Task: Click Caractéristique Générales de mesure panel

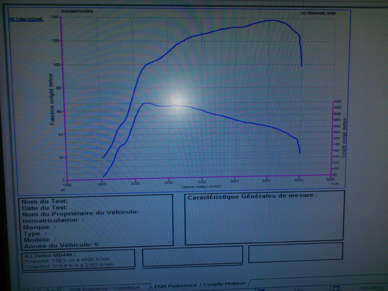Action: coord(264,218)
